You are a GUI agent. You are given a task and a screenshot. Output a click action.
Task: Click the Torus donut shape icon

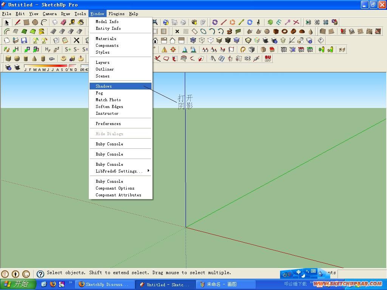point(285,31)
